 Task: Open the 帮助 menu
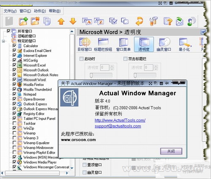(x=55, y=11)
